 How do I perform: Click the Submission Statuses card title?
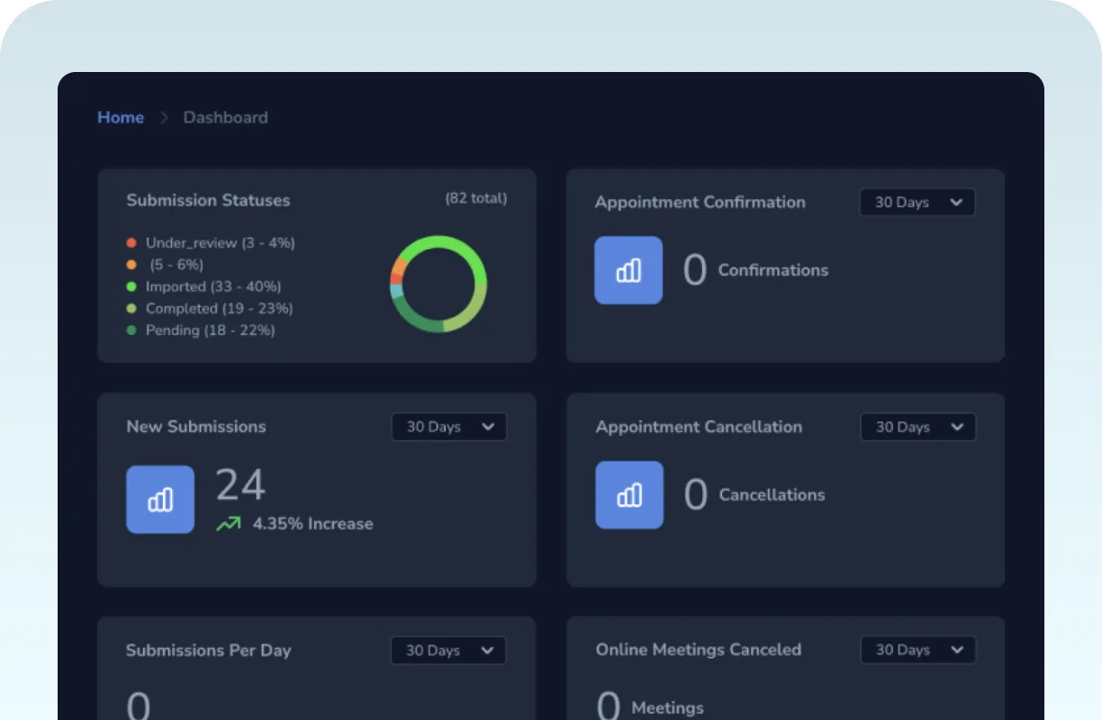click(208, 201)
